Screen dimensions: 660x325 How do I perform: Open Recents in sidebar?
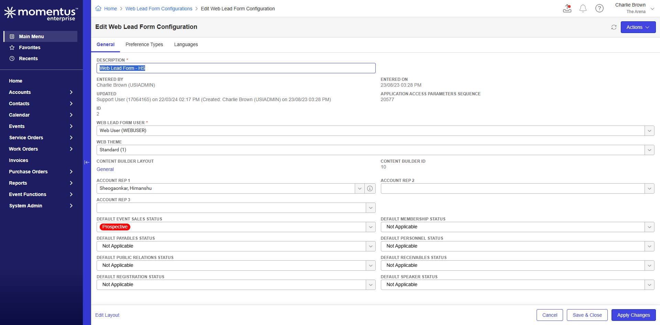click(28, 58)
